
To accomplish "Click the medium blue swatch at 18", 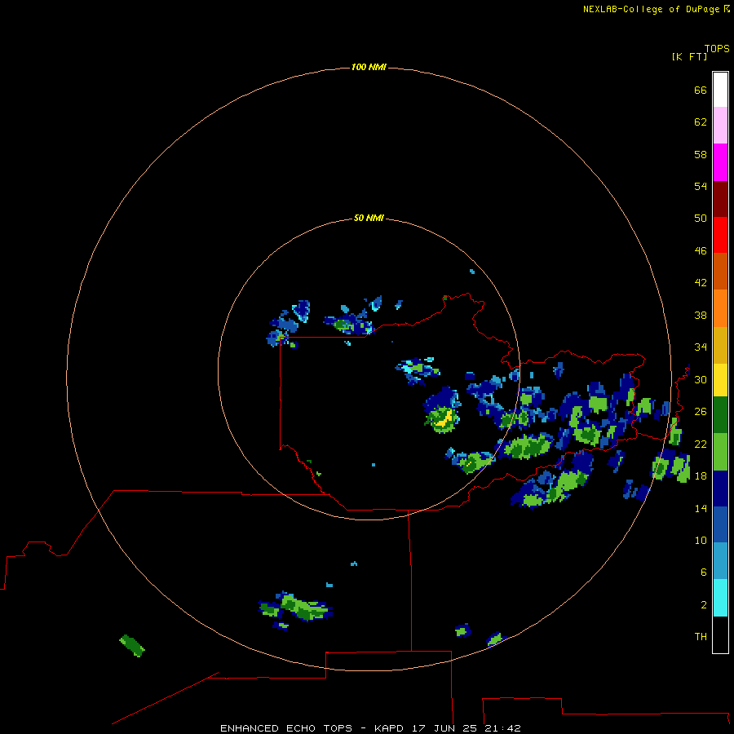I will [x=720, y=524].
